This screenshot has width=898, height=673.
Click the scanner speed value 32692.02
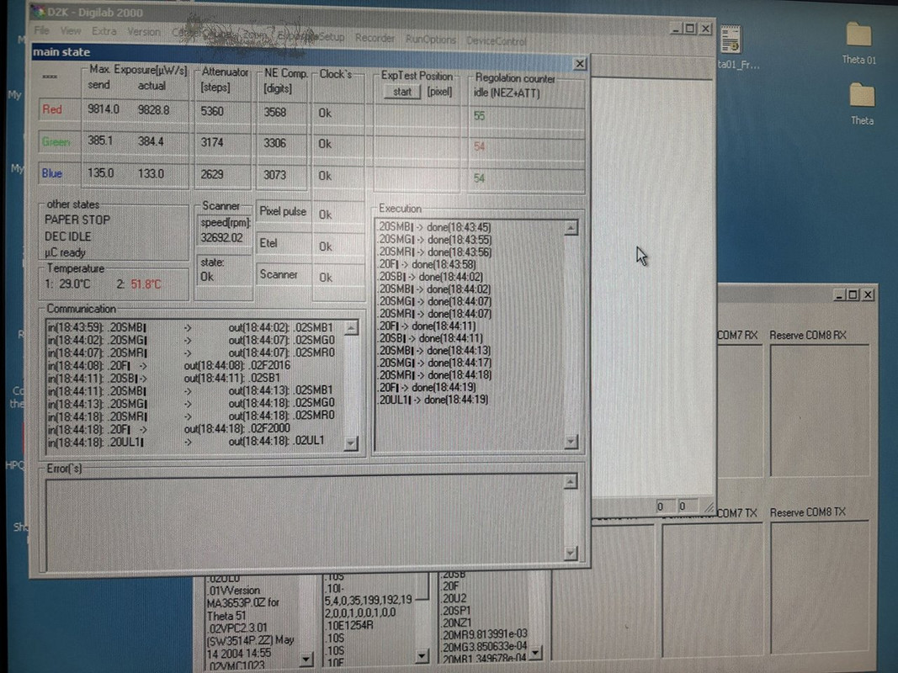221,237
